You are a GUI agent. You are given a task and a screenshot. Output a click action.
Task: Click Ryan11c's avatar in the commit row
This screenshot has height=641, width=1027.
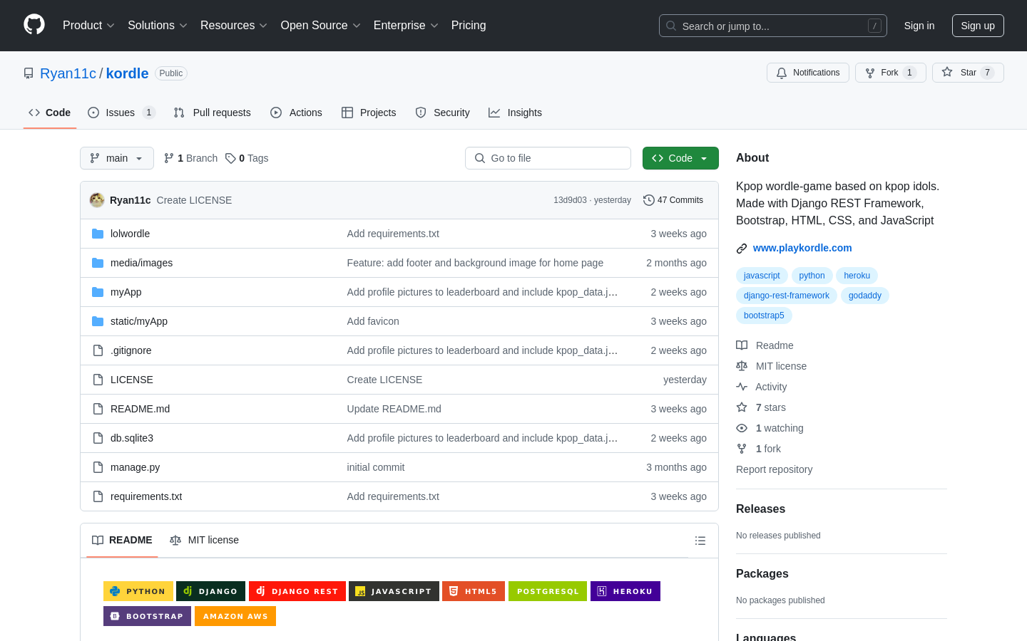97,200
